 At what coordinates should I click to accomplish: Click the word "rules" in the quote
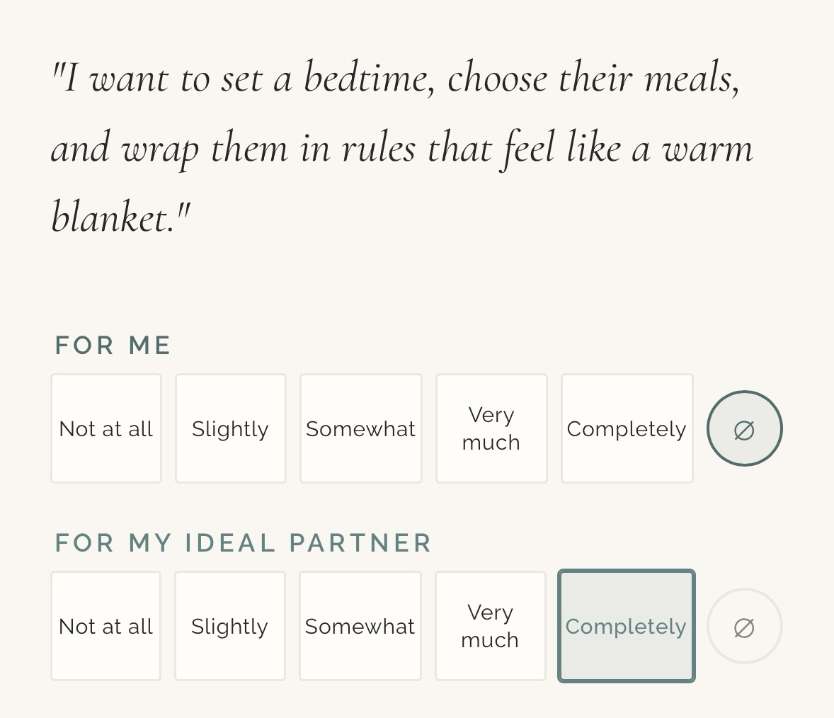[x=379, y=149]
